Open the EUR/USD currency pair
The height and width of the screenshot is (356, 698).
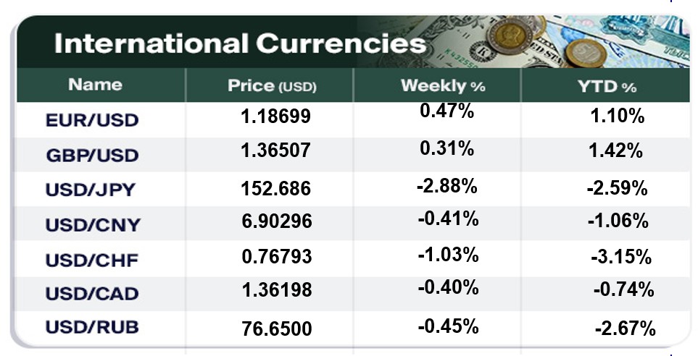(x=92, y=119)
